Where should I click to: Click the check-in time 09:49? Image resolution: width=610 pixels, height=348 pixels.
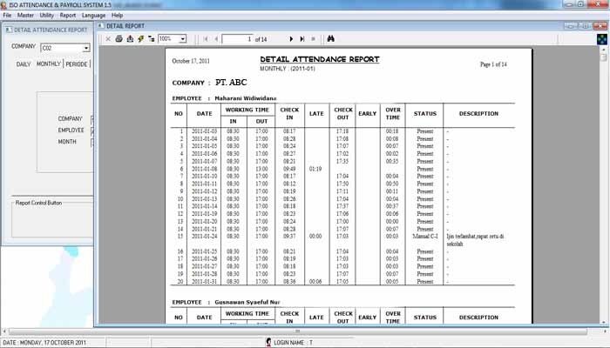click(x=289, y=169)
